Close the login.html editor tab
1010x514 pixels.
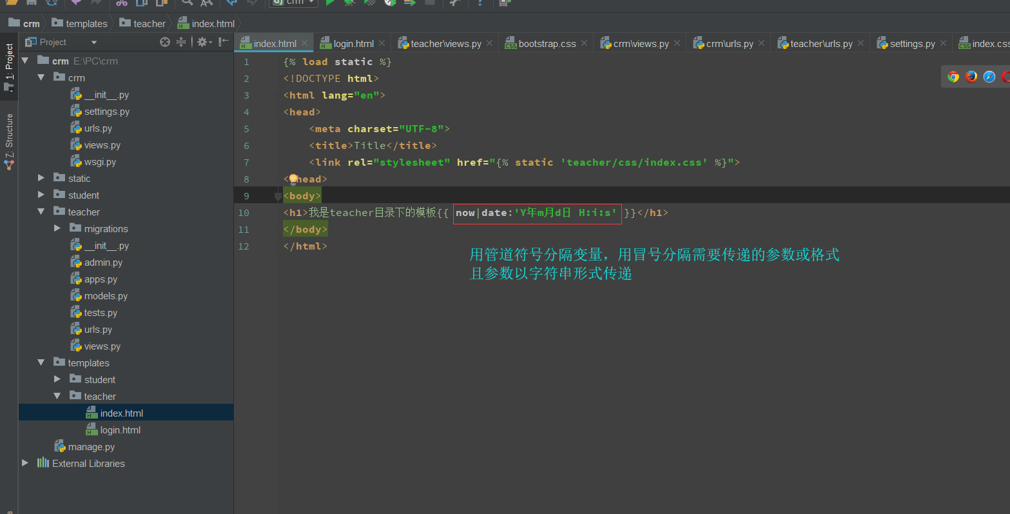[382, 43]
